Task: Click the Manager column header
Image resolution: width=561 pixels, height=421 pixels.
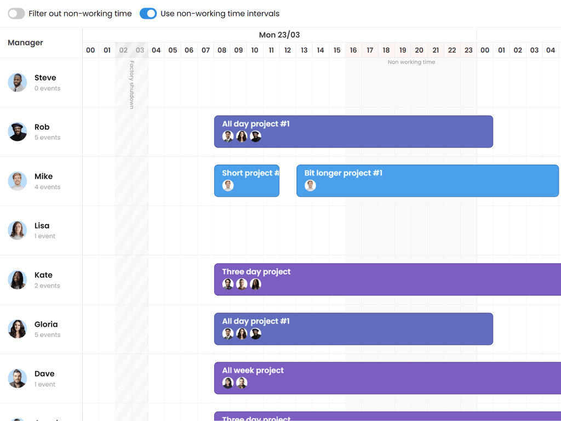Action: 25,43
